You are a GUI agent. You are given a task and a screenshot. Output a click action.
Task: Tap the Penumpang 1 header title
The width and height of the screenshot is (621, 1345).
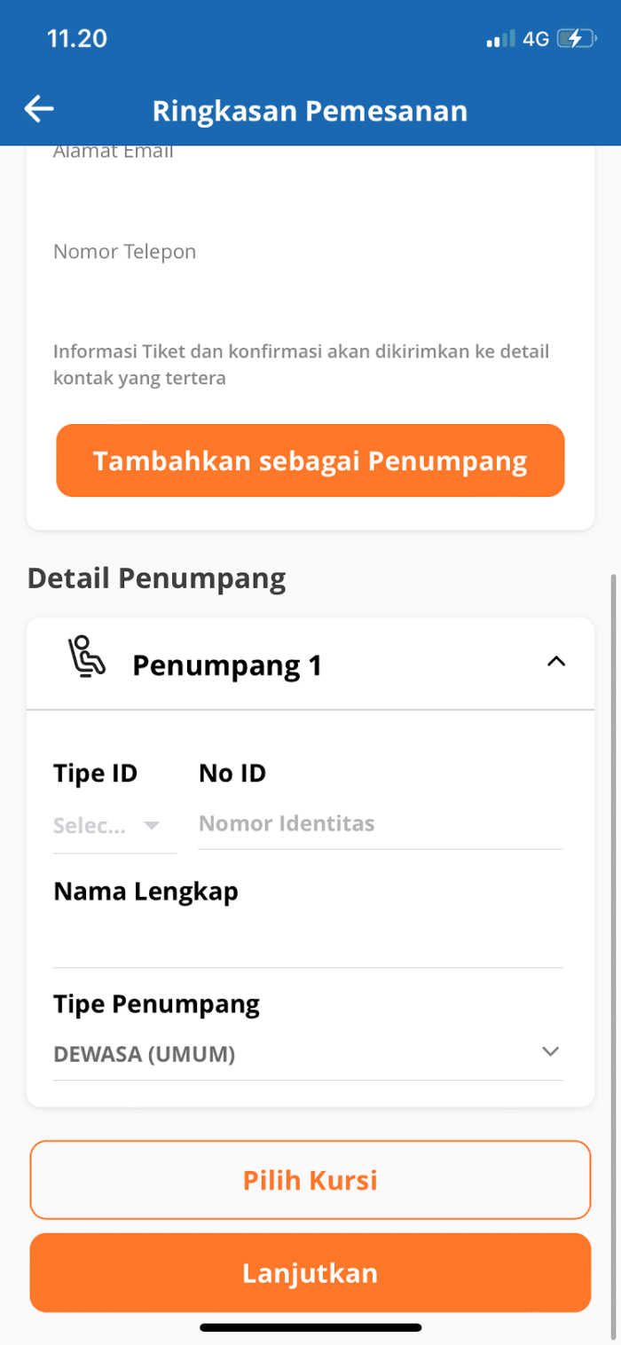pos(227,665)
